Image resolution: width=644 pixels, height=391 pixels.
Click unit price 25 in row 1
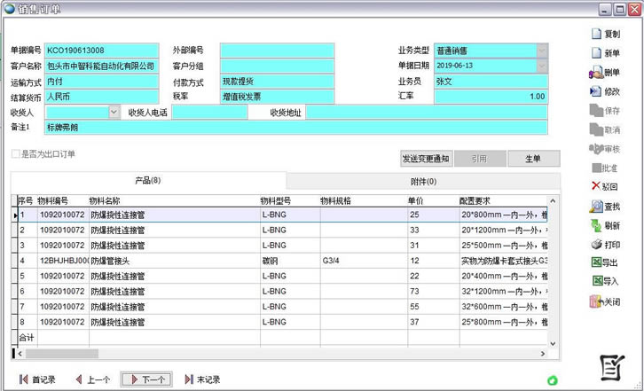click(x=433, y=215)
